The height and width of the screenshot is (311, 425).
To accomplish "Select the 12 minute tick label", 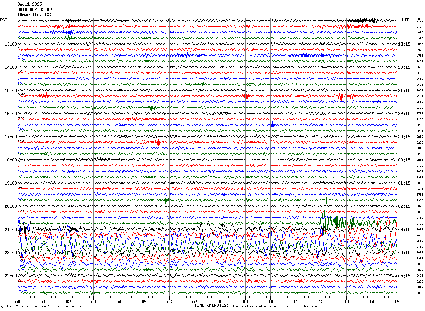I will pyautogui.click(x=321, y=302).
